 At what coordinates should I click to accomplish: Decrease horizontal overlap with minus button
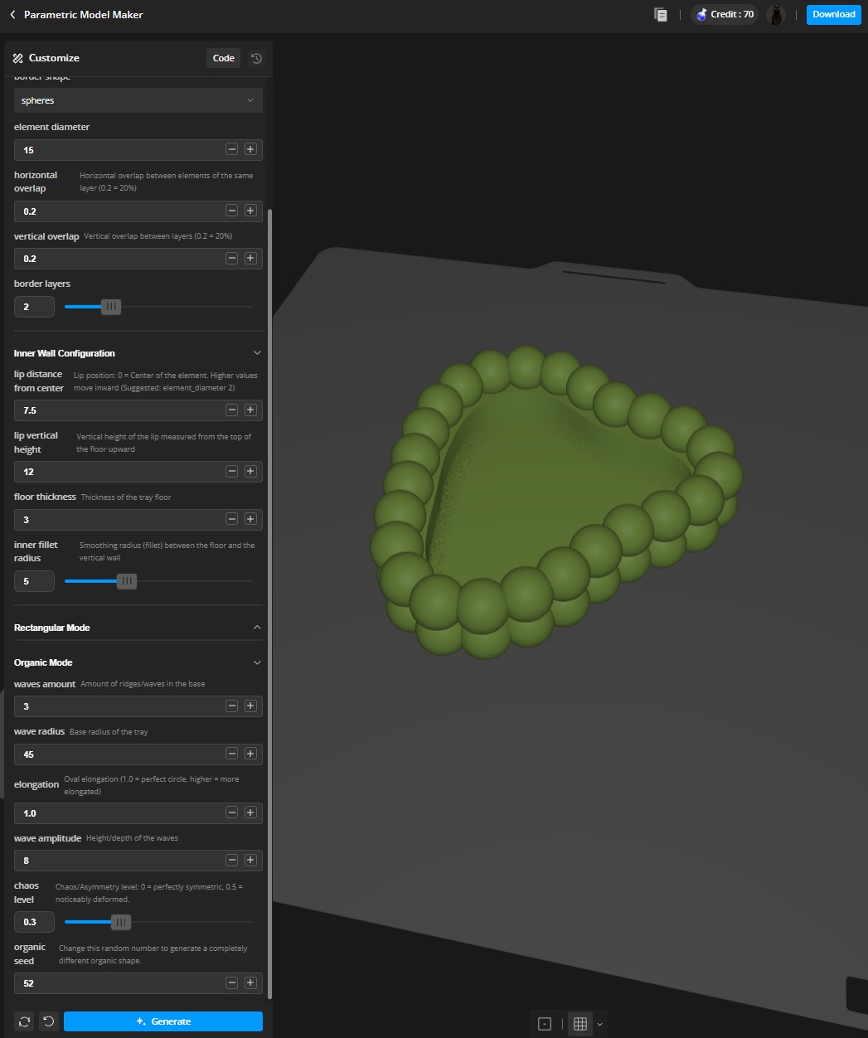(232, 211)
